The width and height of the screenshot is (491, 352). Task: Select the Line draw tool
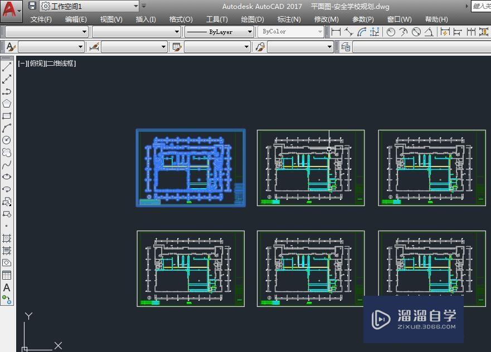click(x=7, y=67)
